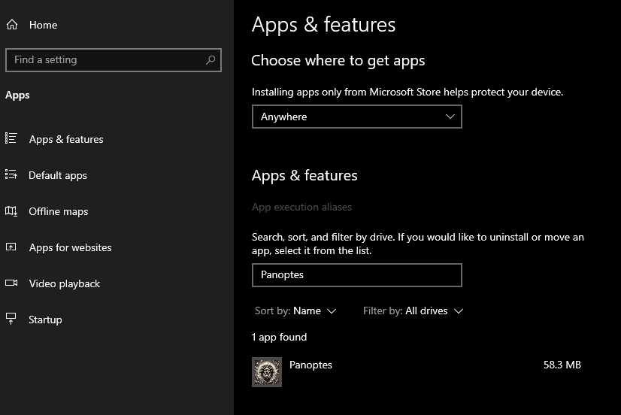
Task: Click the Video playback camera icon
Action: (11, 283)
